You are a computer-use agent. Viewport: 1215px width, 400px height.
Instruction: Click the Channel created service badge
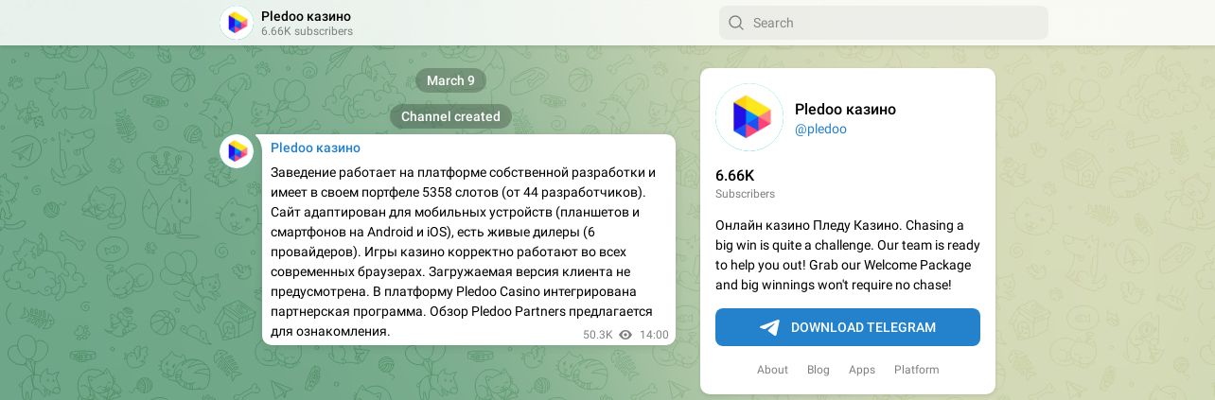pyautogui.click(x=451, y=116)
